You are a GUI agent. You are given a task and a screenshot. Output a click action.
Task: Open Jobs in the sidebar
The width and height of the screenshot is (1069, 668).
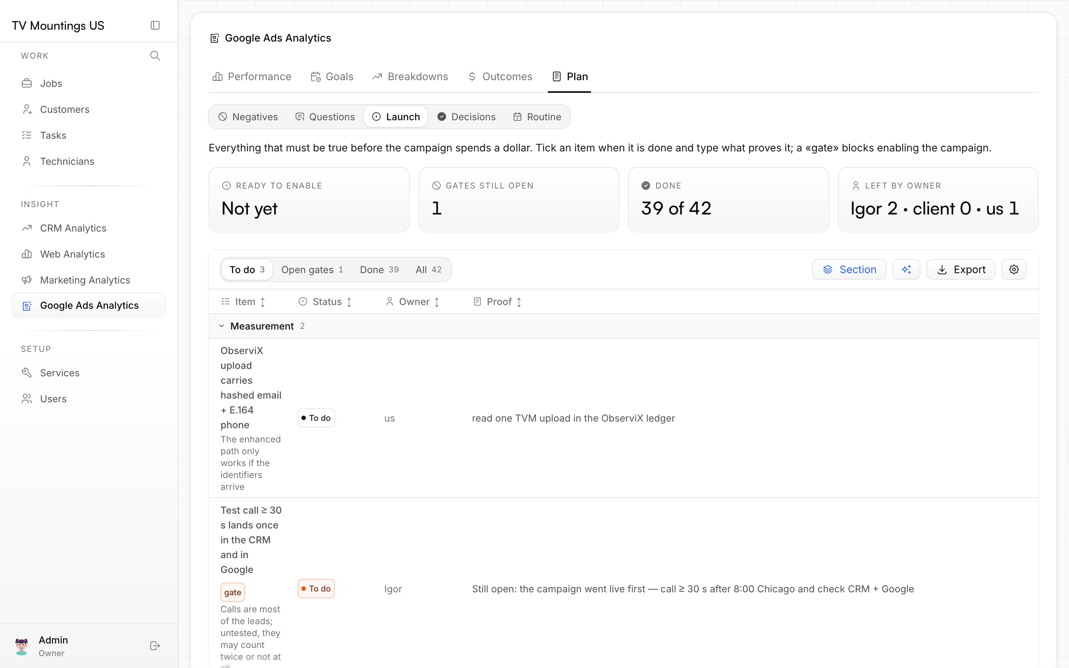coord(88,83)
